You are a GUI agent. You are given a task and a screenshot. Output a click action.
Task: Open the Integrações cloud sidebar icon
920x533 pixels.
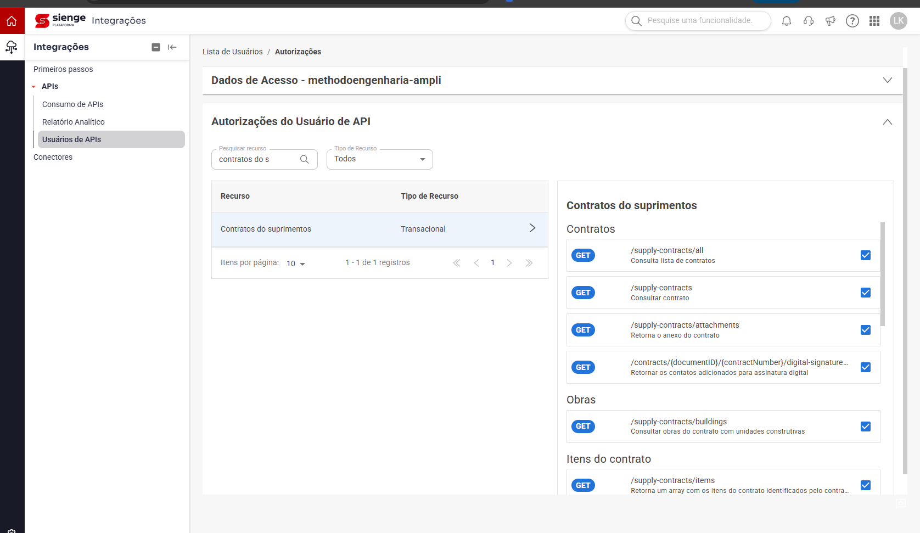(12, 47)
